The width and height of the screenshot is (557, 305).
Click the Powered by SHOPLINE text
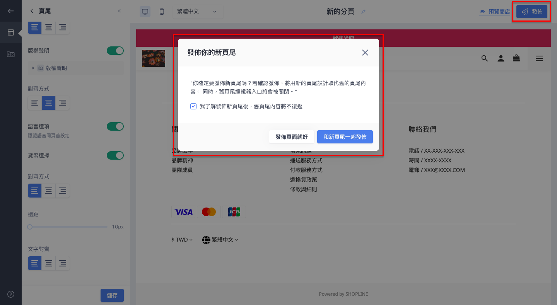[343, 294]
